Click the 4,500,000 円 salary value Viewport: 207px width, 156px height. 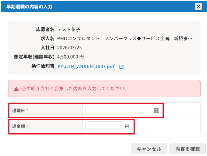(x=71, y=57)
